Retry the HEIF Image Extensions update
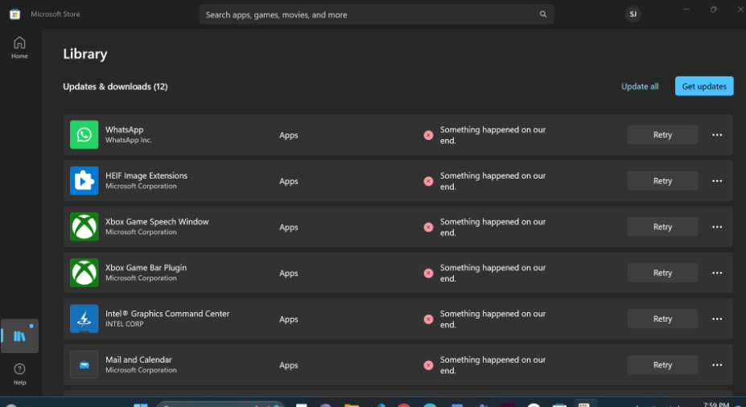Viewport: 746px width, 407px height. [662, 181]
